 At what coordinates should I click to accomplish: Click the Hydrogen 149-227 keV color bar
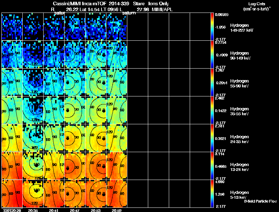212,27
